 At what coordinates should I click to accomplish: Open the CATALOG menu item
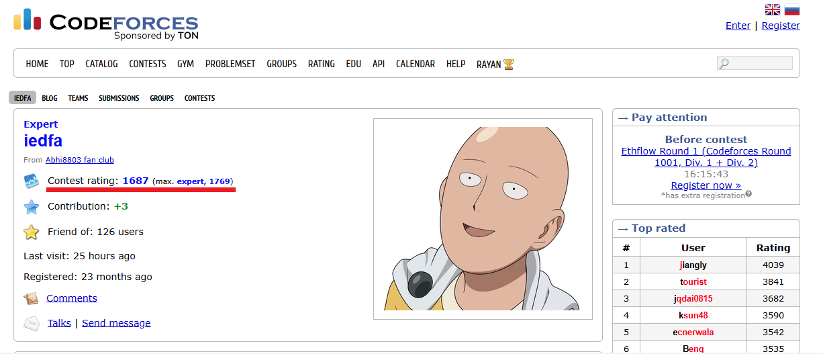[101, 64]
